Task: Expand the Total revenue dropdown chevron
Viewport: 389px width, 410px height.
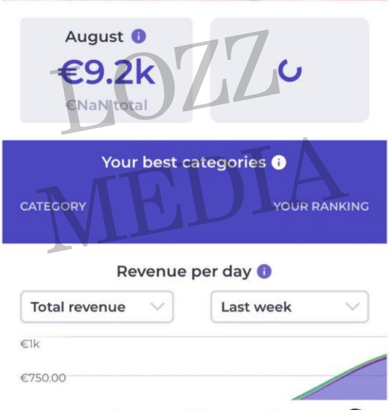Action: coord(157,307)
